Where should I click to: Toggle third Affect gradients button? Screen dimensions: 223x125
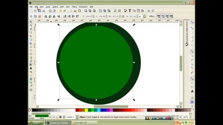(167, 16)
